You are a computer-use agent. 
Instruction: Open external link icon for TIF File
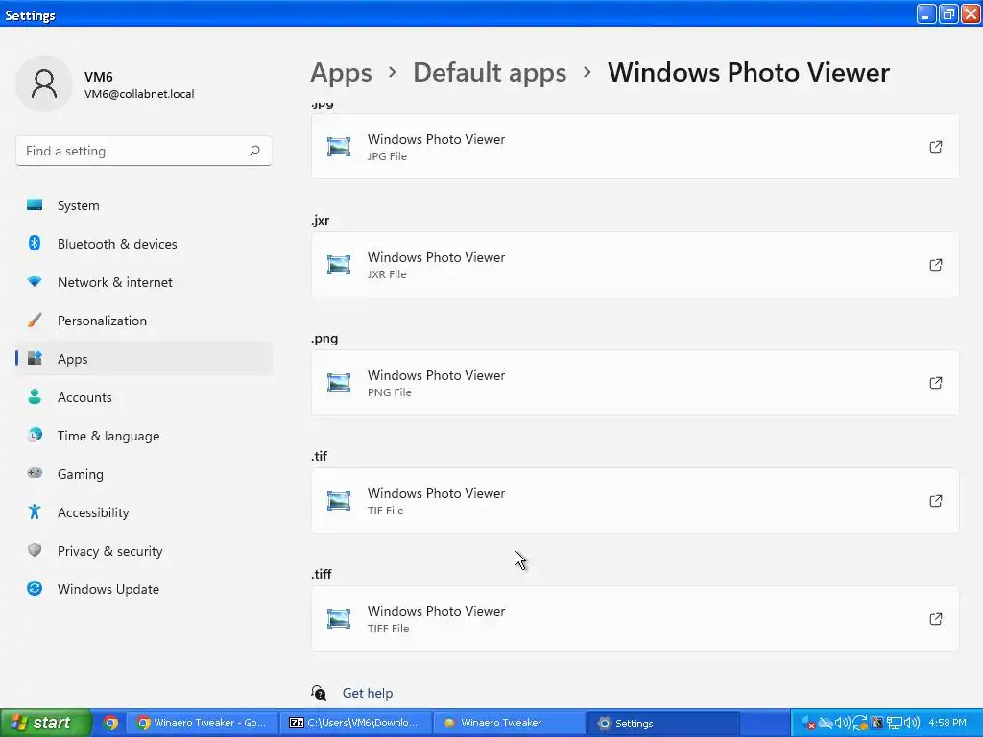pyautogui.click(x=935, y=501)
